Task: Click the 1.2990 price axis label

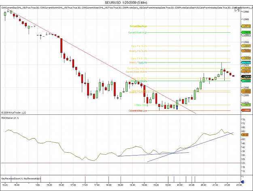Action: 245,12
